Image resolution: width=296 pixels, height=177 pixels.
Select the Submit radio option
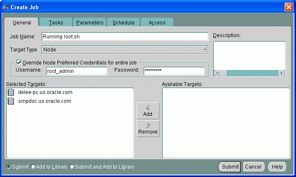point(9,167)
